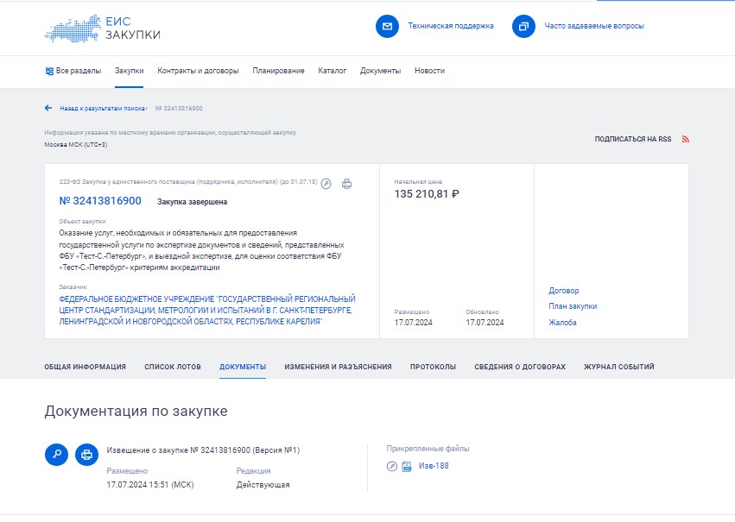Click the RSS feed icon

[686, 137]
